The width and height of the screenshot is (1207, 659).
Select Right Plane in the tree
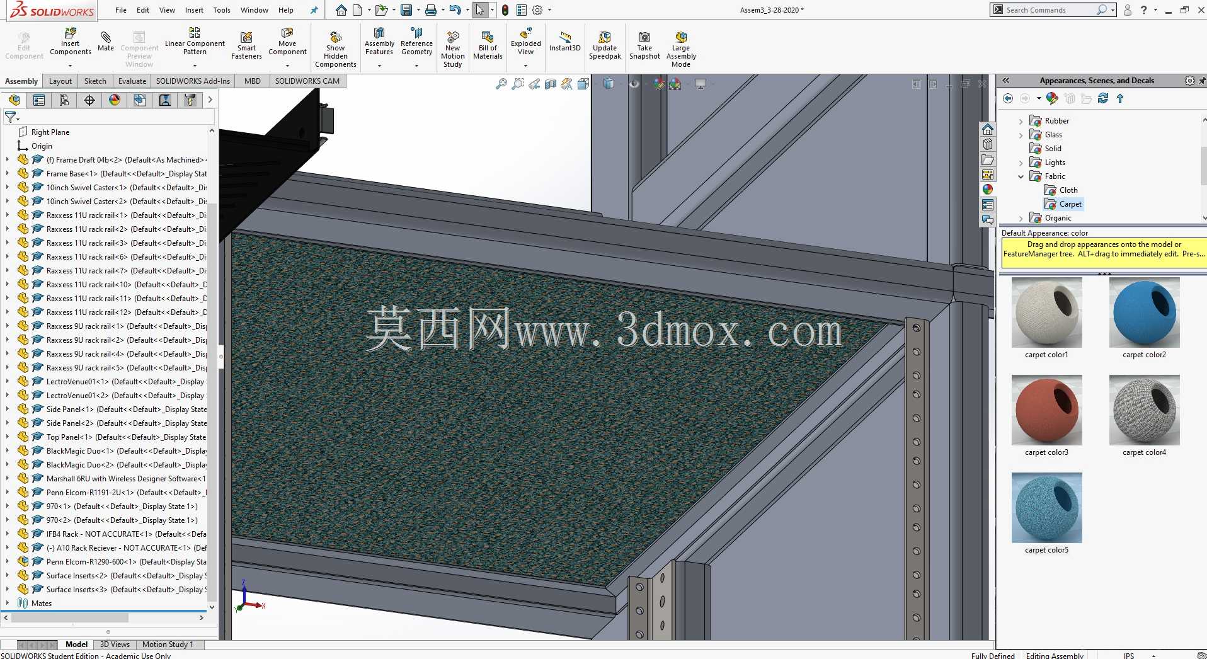[50, 132]
